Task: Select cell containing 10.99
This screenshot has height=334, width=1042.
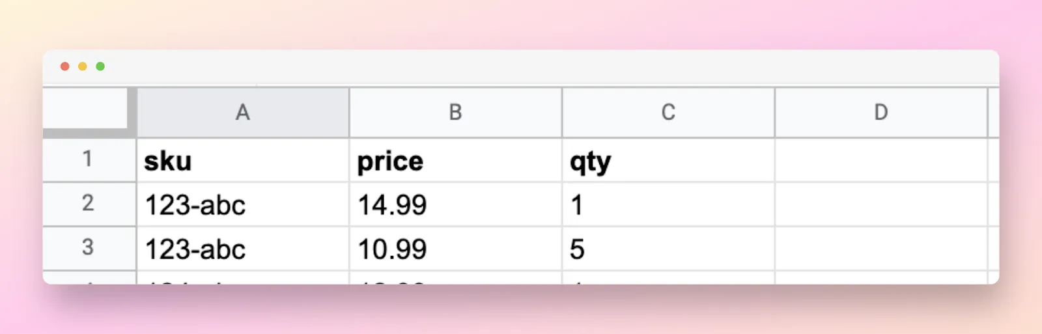Action: (x=456, y=249)
